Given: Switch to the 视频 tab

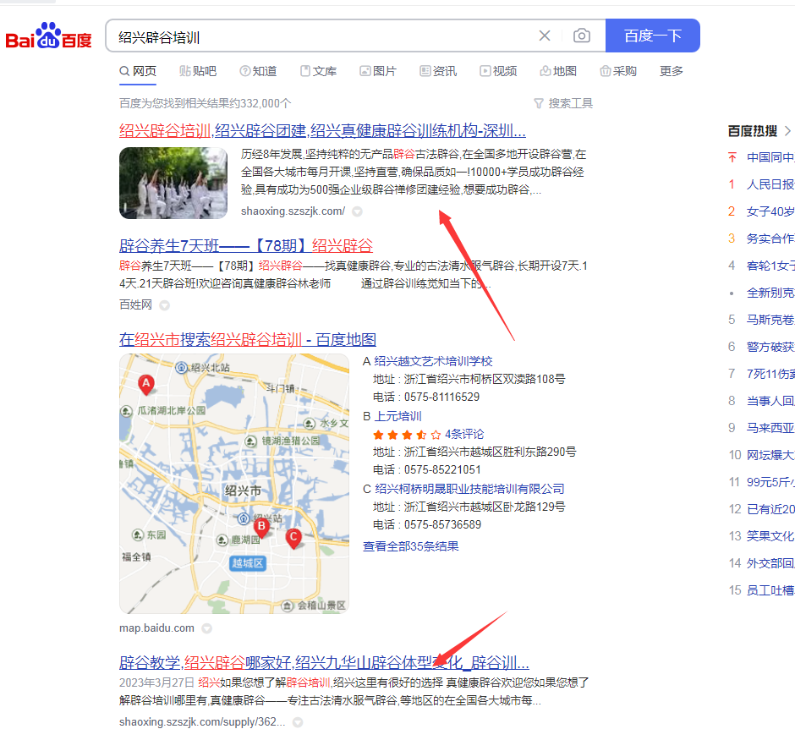Looking at the screenshot, I should pos(498,71).
